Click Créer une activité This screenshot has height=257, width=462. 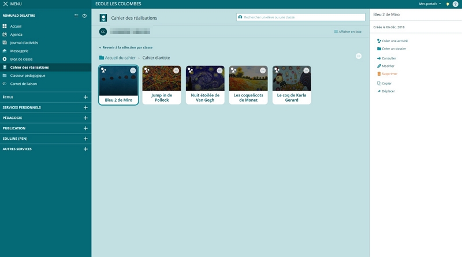(x=393, y=41)
